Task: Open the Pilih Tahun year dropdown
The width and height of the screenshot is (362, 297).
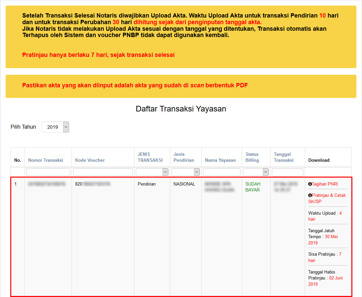Action: click(55, 127)
